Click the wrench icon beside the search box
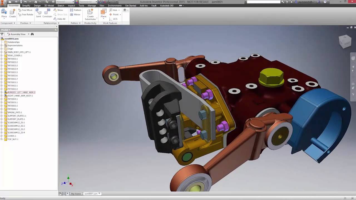This screenshot has width=356, height=200. 283,2
